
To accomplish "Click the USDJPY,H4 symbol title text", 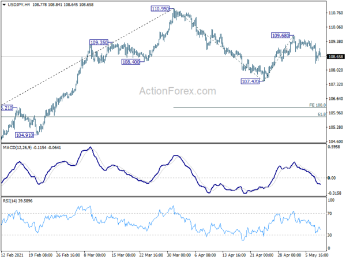I will click(18, 5).
